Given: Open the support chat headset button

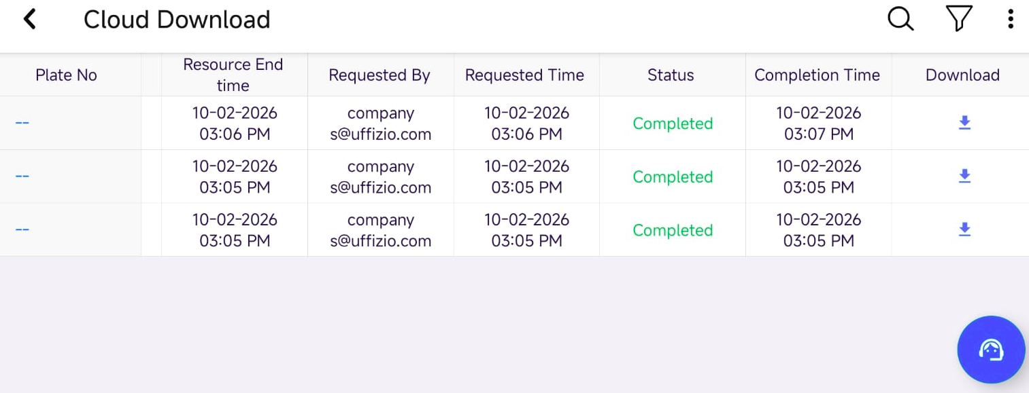Looking at the screenshot, I should tap(990, 350).
